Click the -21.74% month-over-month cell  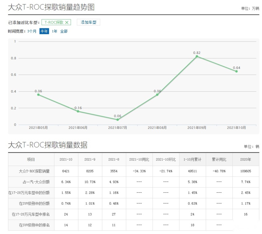[x=166, y=171]
